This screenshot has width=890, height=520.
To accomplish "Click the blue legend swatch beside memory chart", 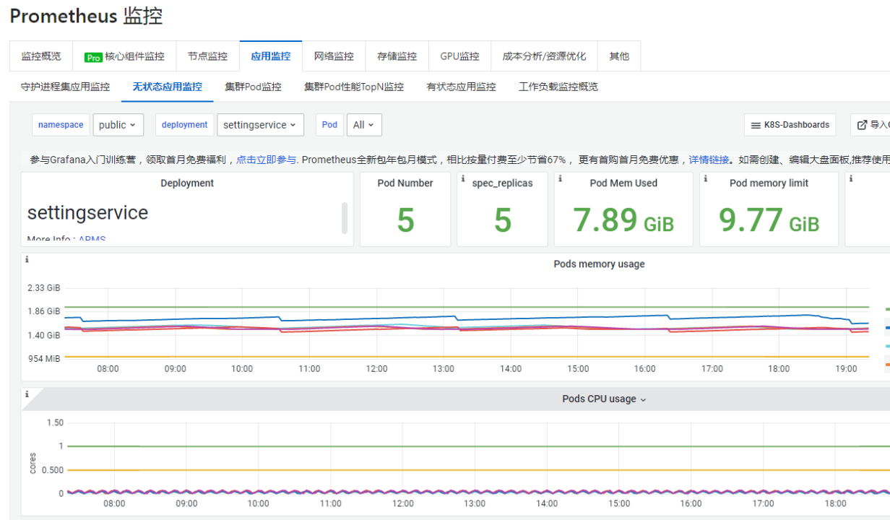I will click(x=887, y=328).
